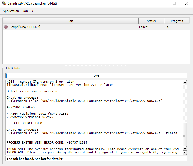Click 'Avs2YUV version: 0.24.5' log line
The image size is (193, 166).
pyautogui.click(x=30, y=117)
